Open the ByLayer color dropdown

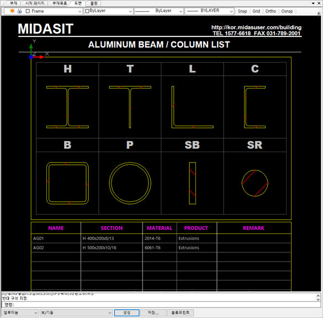pos(108,11)
